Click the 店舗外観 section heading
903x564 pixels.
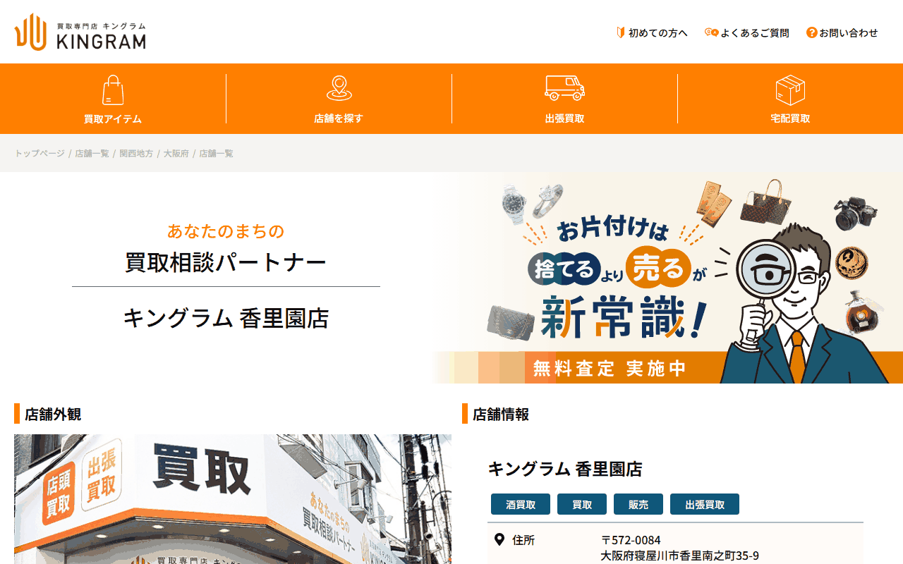53,414
